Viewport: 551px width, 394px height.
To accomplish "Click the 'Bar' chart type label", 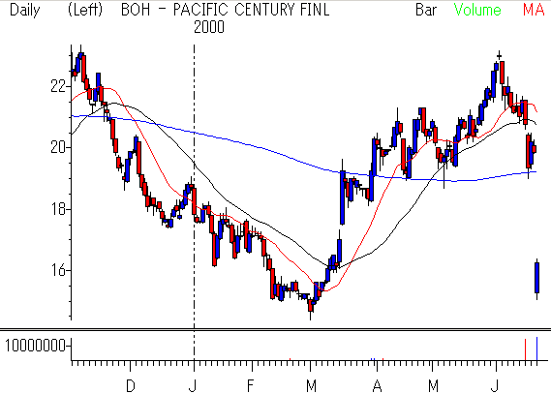I will 426,10.
